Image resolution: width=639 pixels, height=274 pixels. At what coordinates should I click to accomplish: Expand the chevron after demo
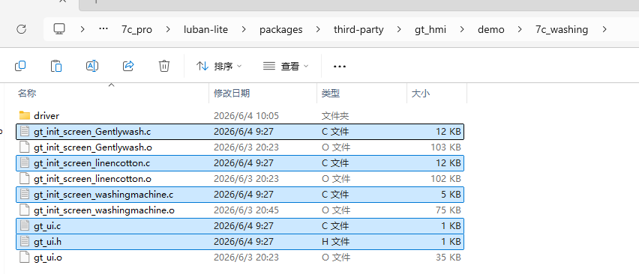520,29
